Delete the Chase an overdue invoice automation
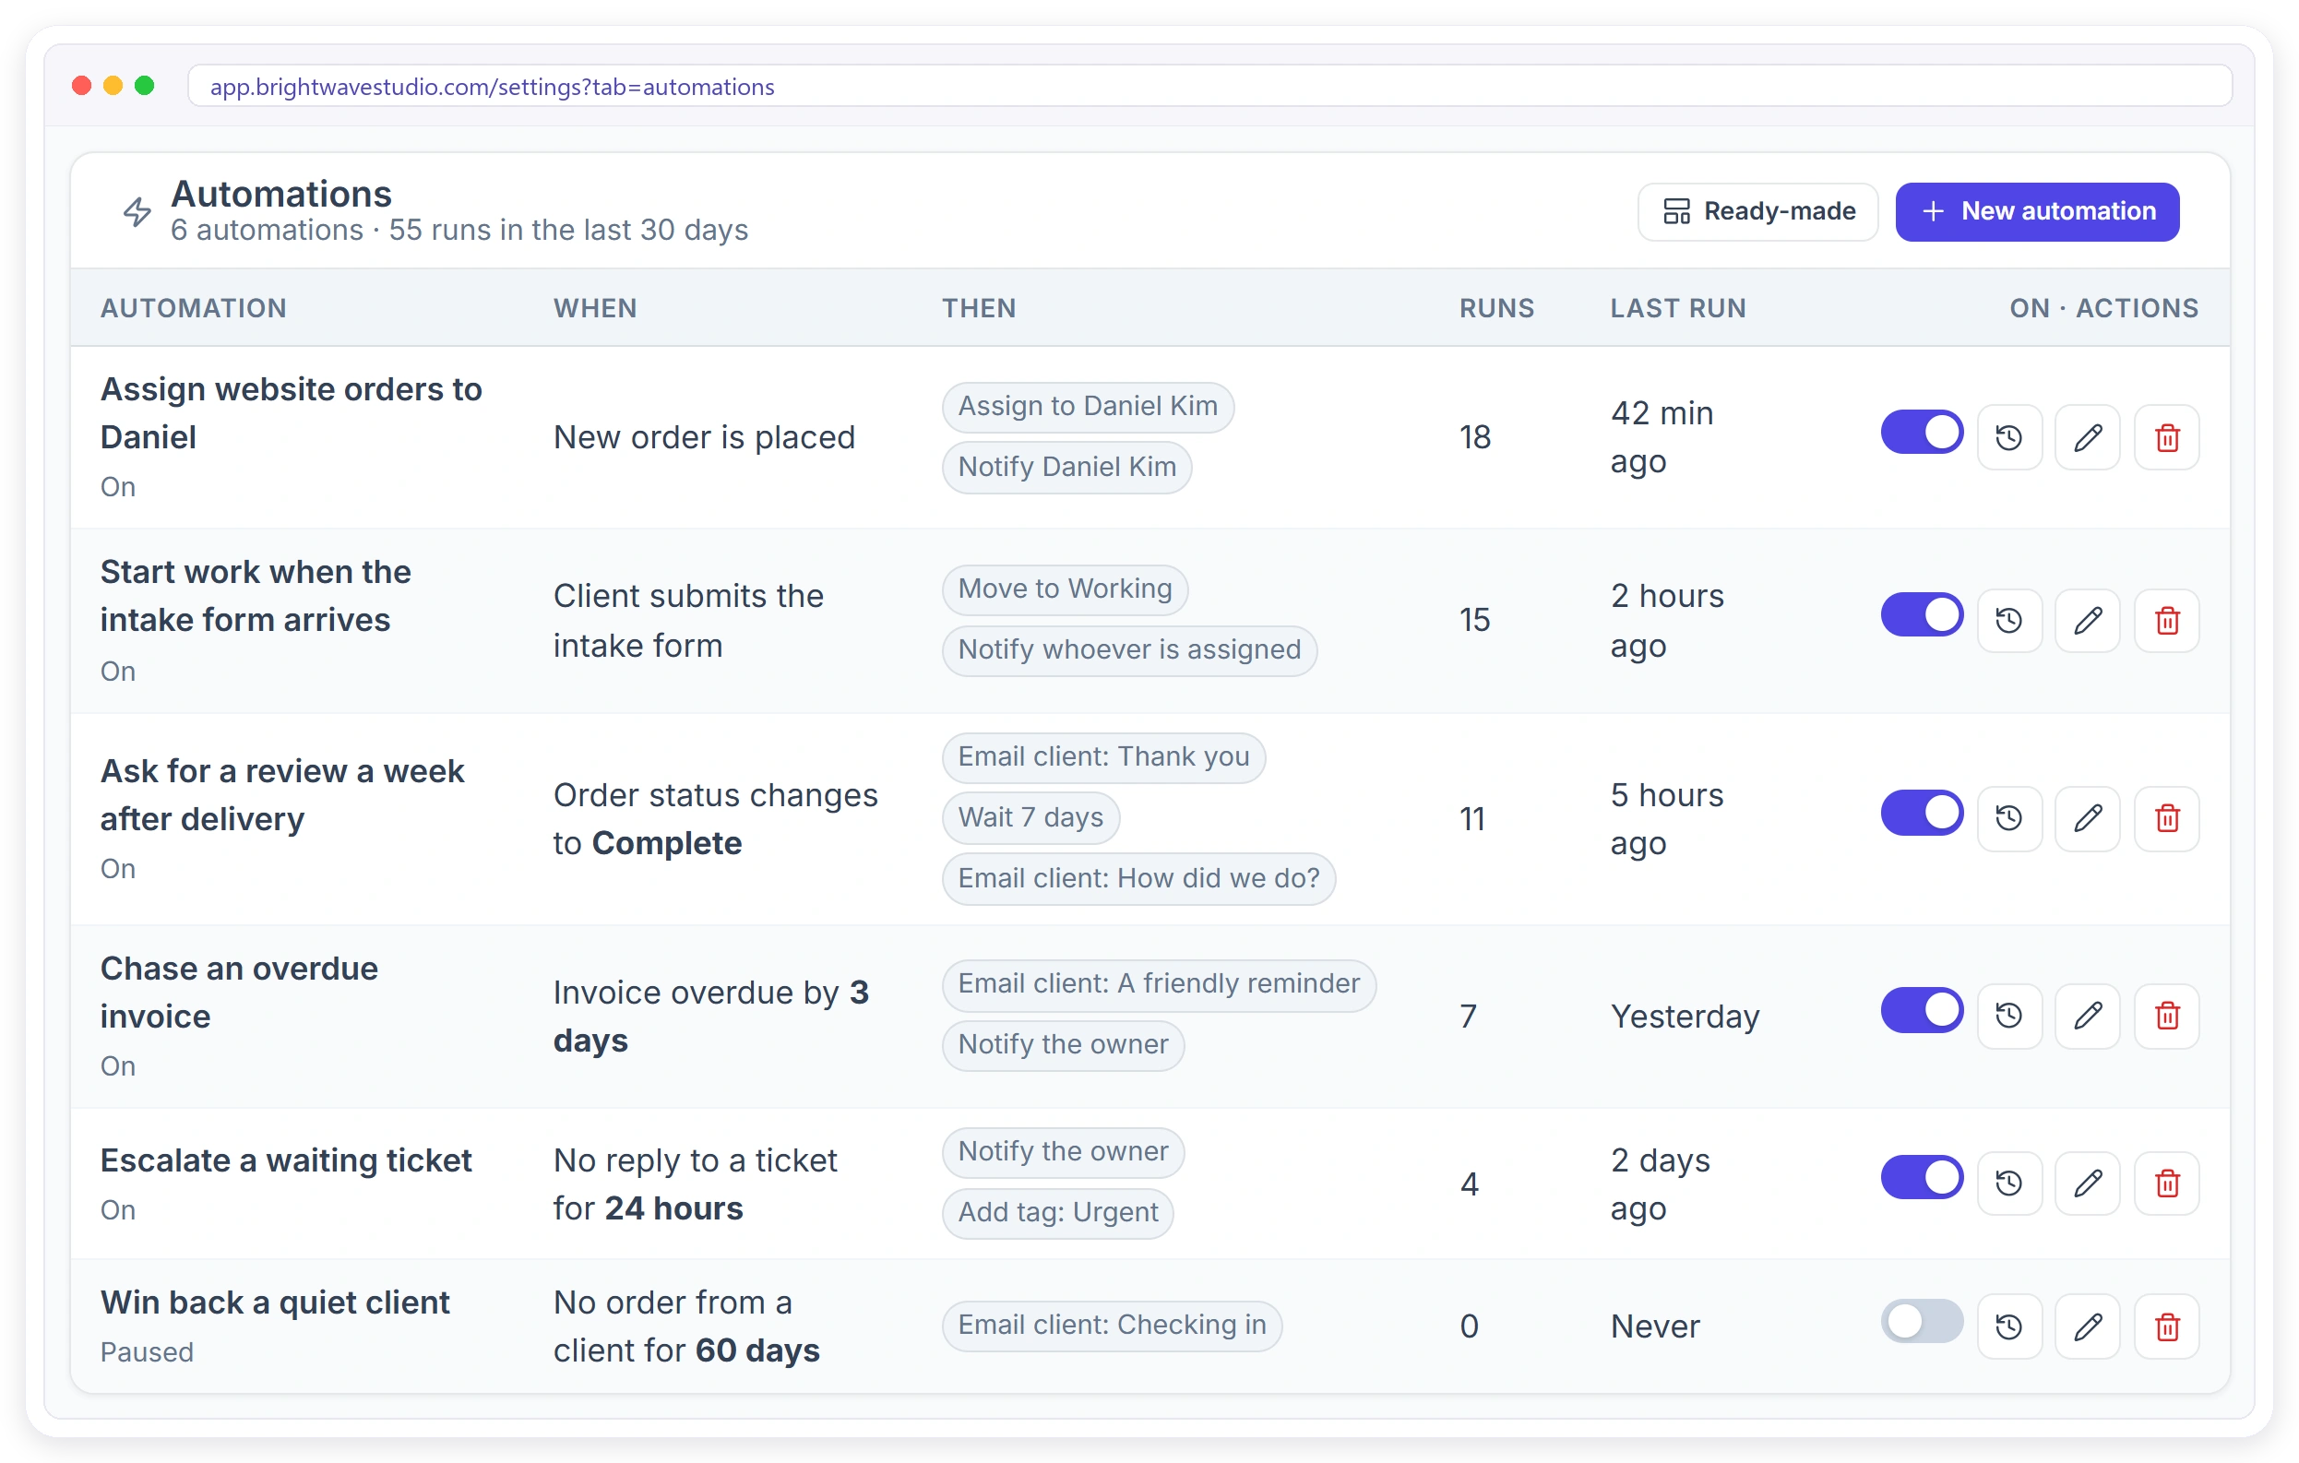2299x1463 pixels. (x=2166, y=1016)
